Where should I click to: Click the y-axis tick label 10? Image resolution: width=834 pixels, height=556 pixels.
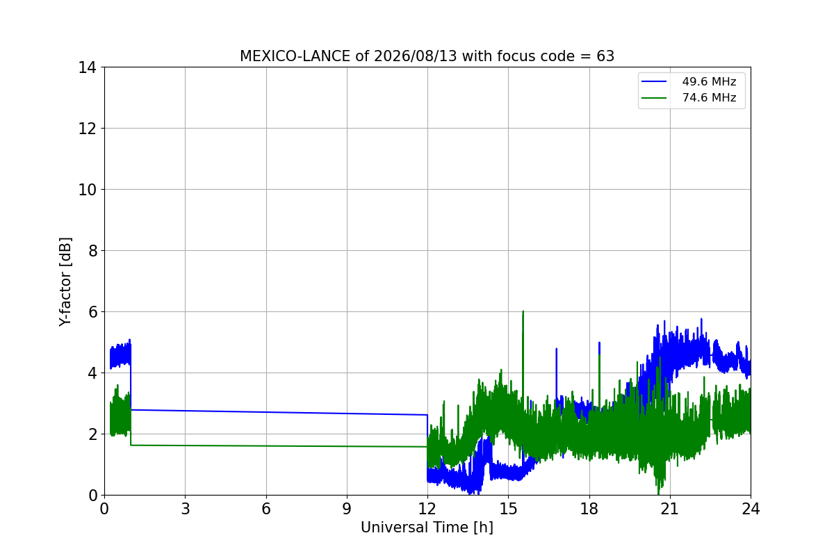pyautogui.click(x=88, y=190)
